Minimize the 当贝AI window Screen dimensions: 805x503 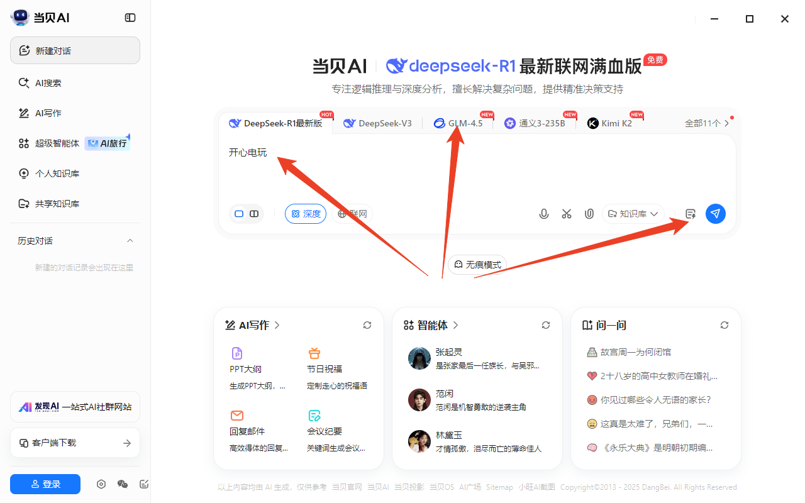coord(714,19)
